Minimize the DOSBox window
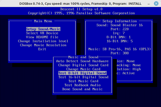The height and width of the screenshot is (107, 161). (x=149, y=4)
